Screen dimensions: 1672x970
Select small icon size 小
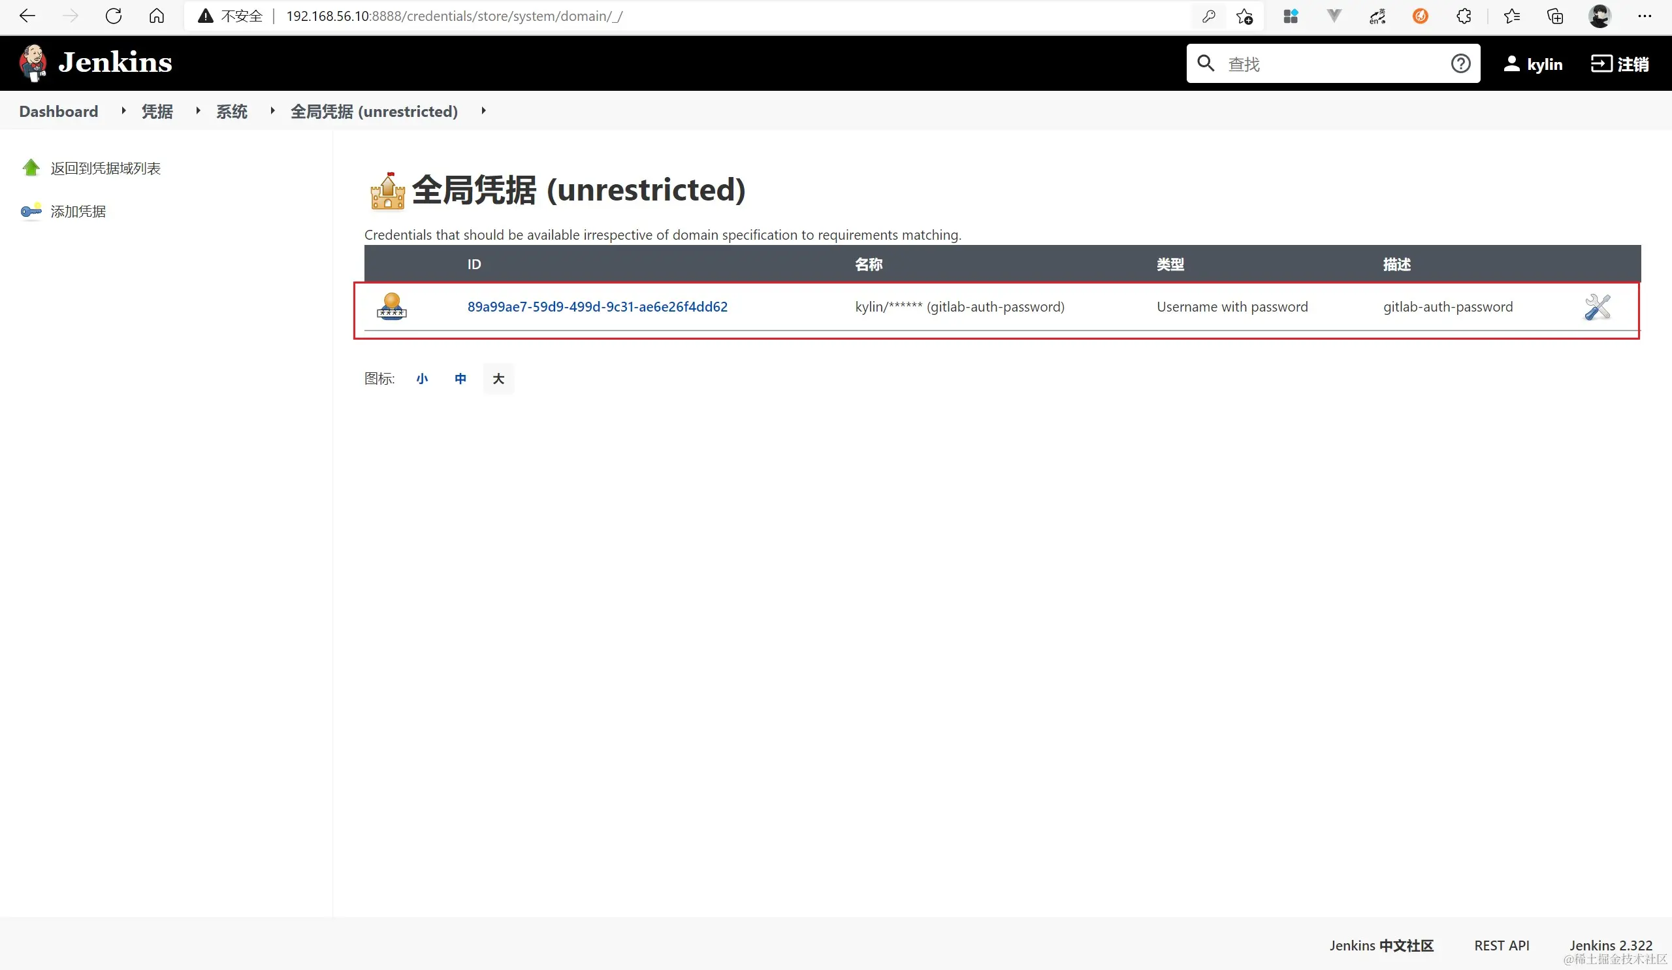422,378
